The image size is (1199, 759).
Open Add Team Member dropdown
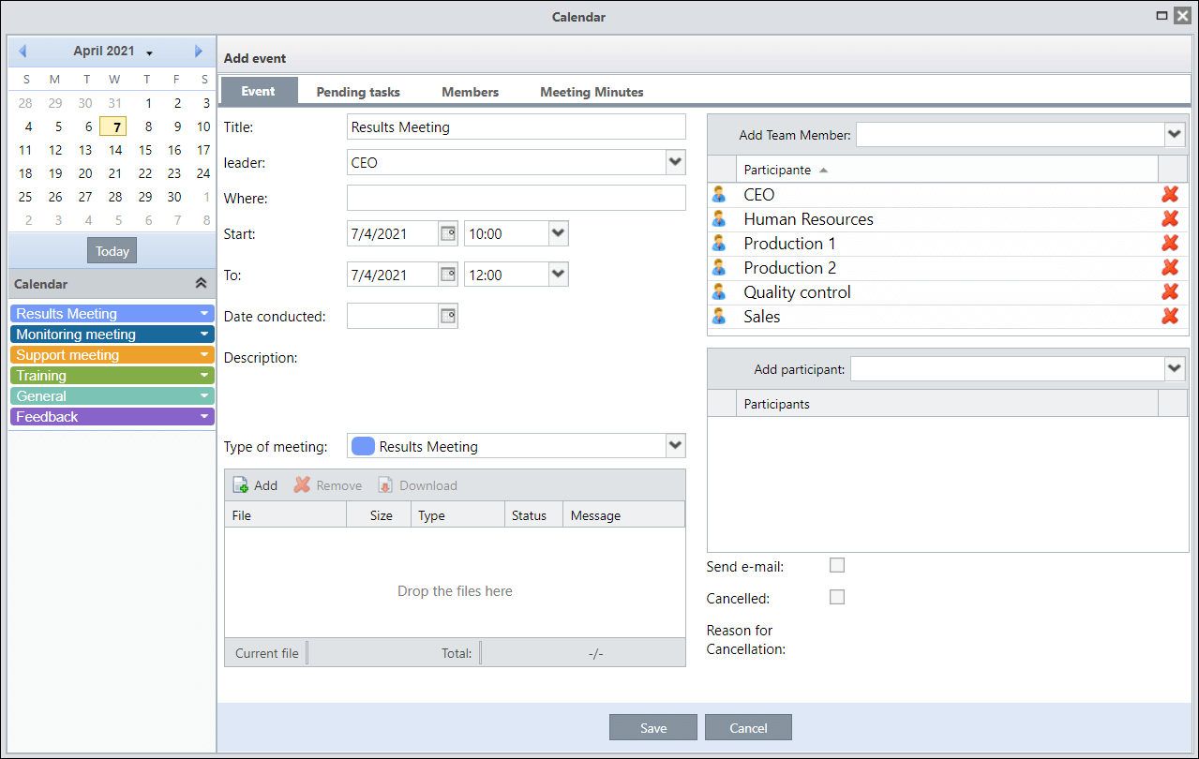[x=1176, y=135]
